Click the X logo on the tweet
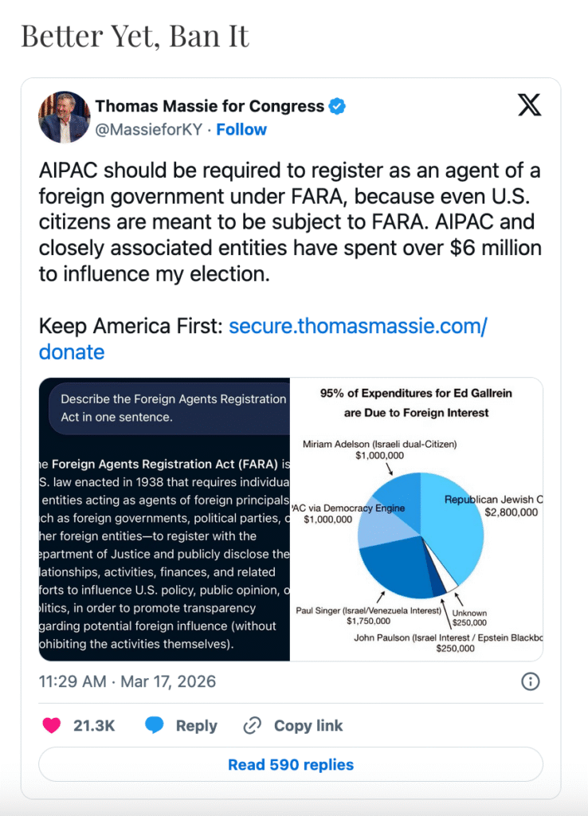The image size is (588, 816). point(529,106)
